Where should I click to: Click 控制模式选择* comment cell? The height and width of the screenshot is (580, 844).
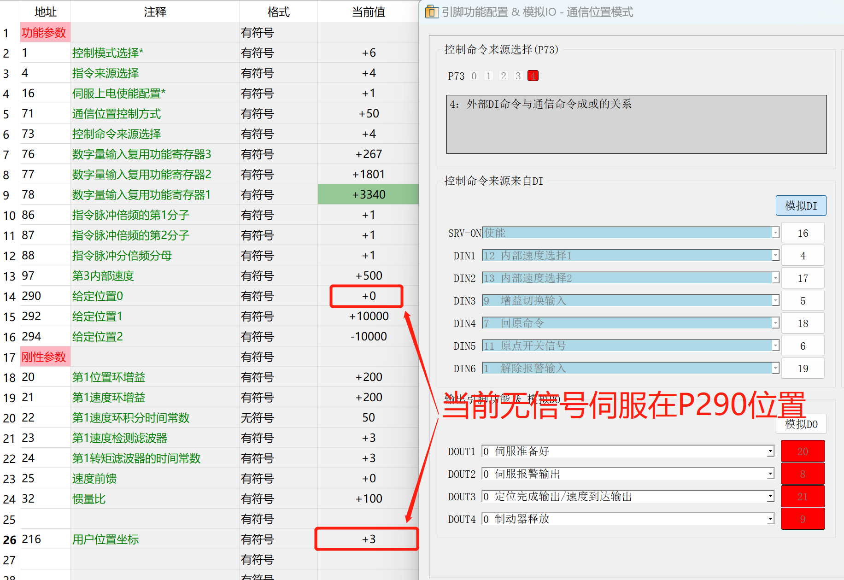[155, 53]
